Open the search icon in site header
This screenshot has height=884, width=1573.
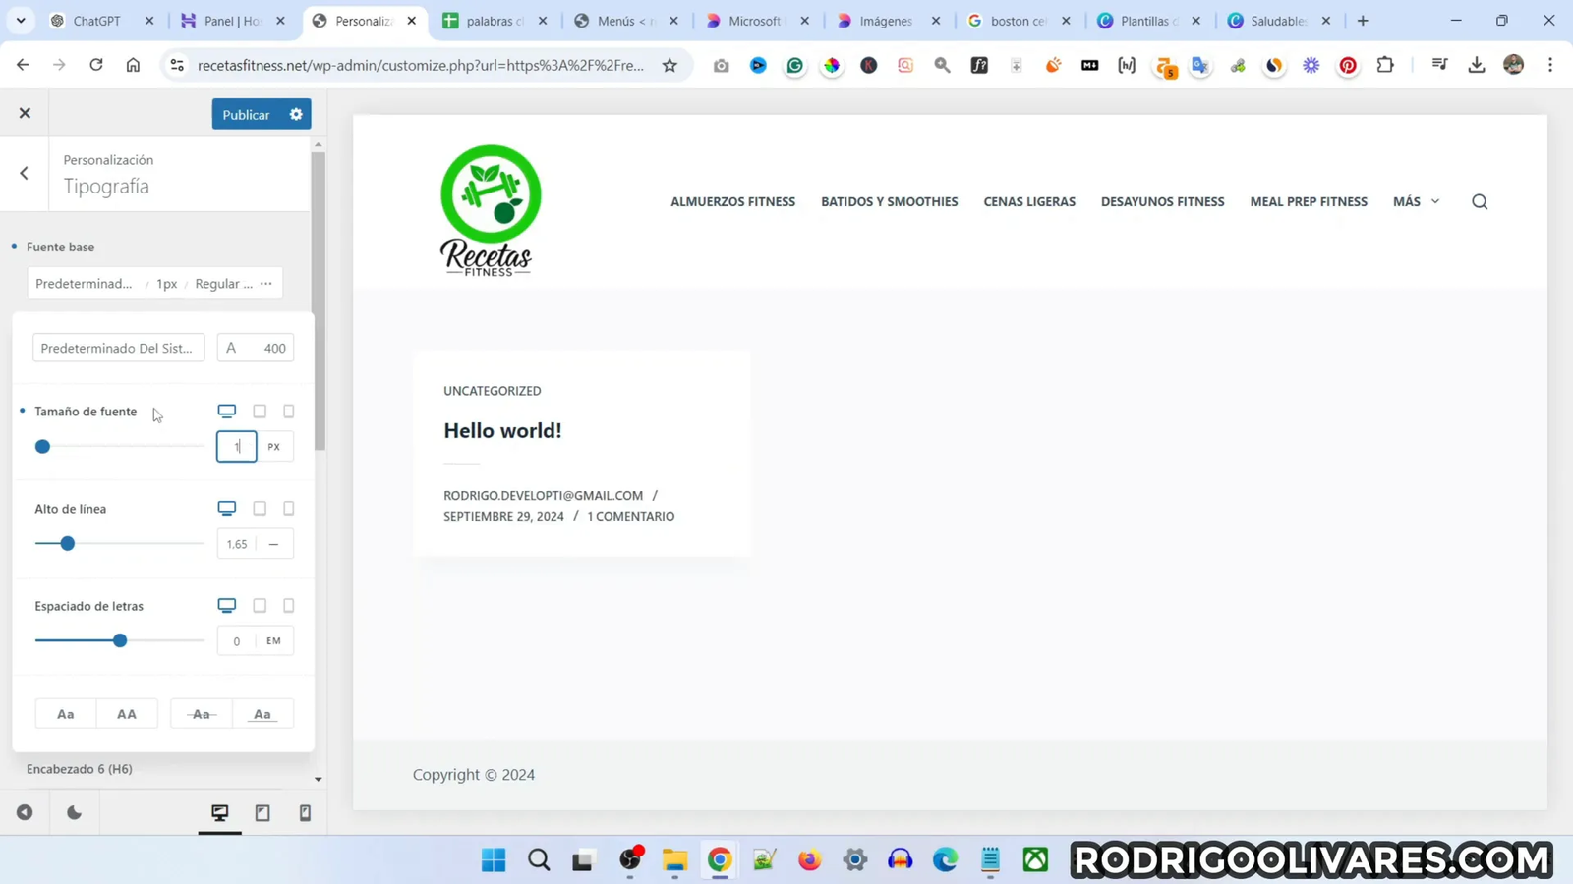(x=1480, y=201)
